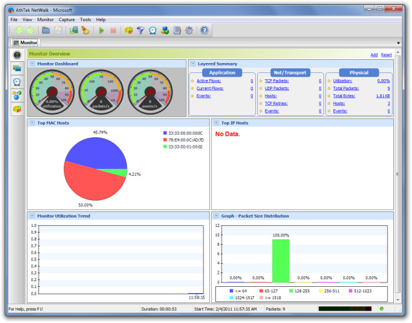Open Total Bytes link
Screen dimensions: 412x323
[344, 96]
